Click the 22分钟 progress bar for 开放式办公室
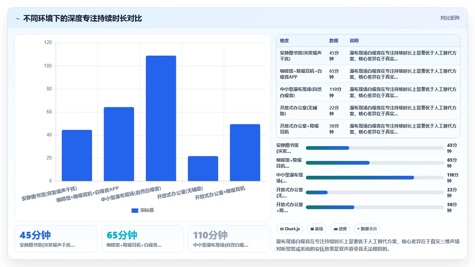 pos(375,192)
